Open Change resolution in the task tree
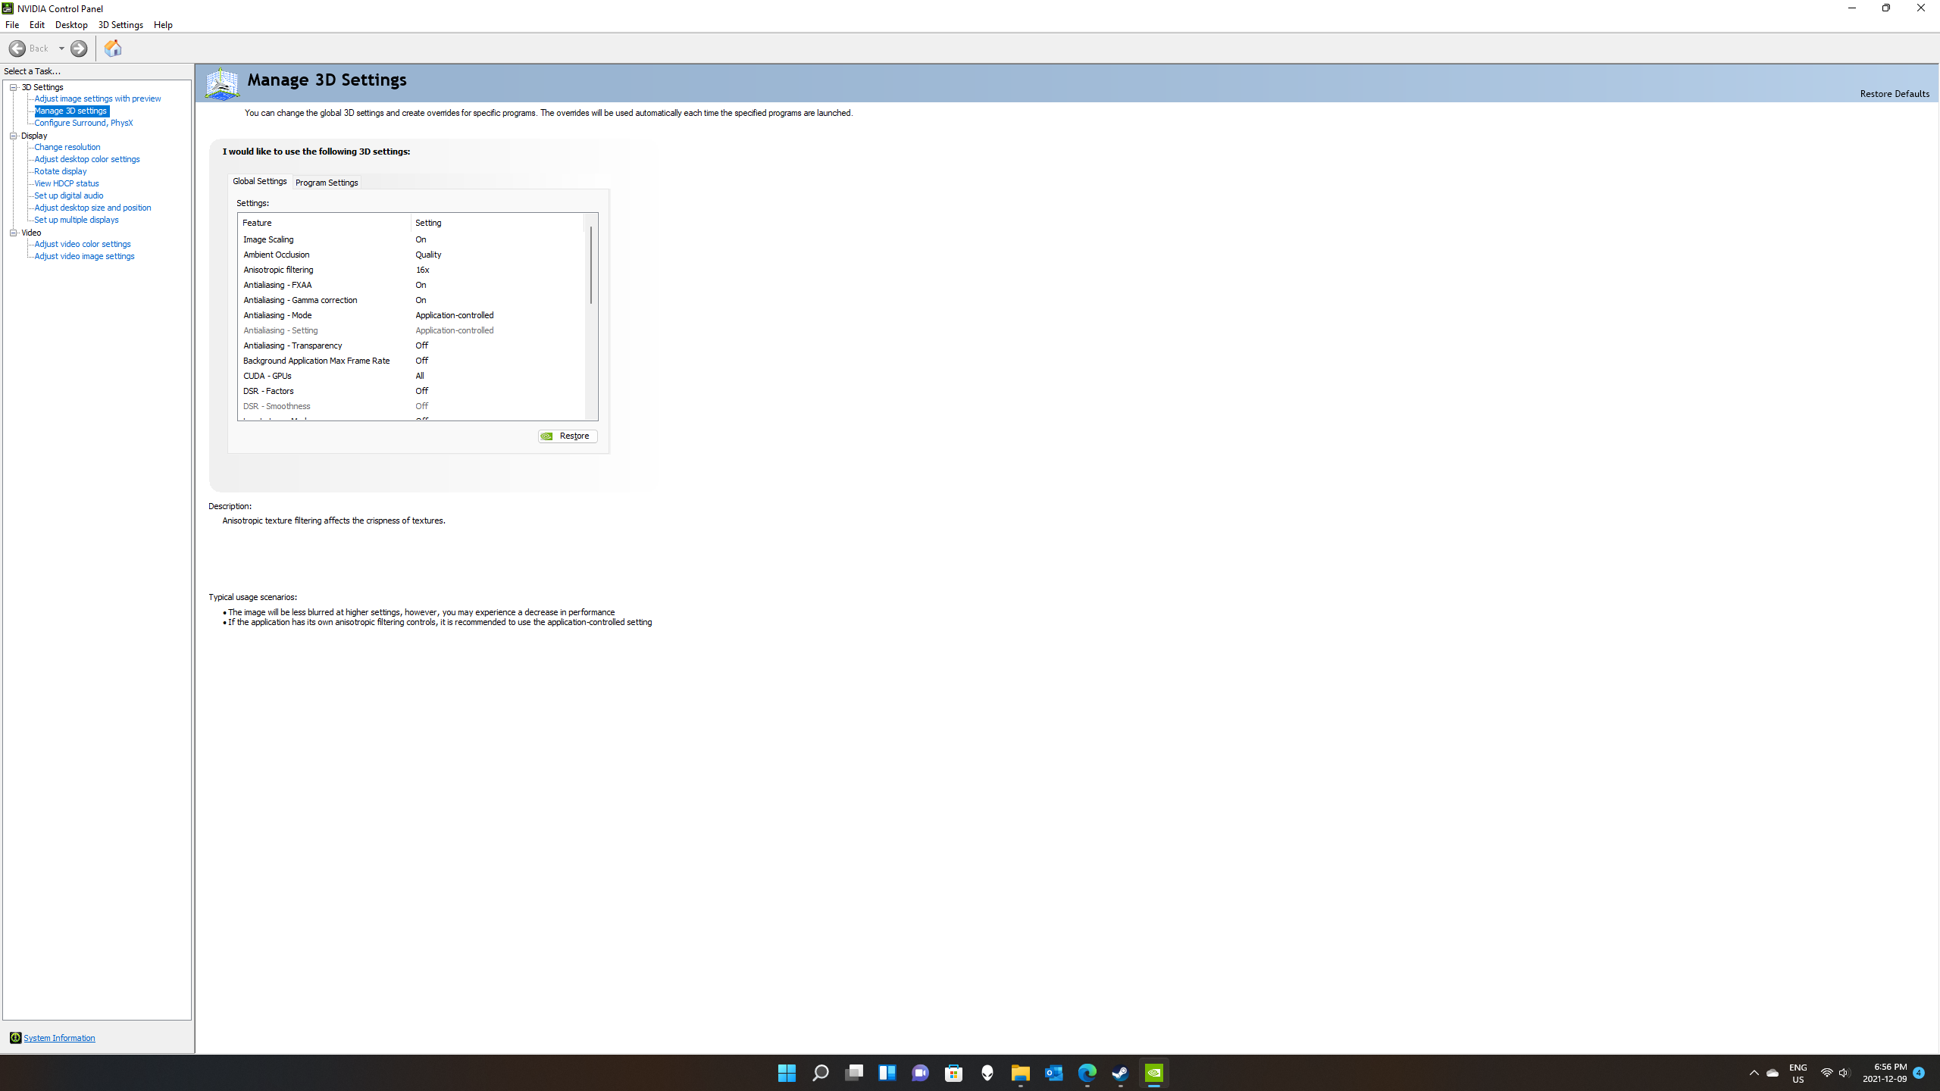Screen dimensions: 1940x1091 point(67,147)
